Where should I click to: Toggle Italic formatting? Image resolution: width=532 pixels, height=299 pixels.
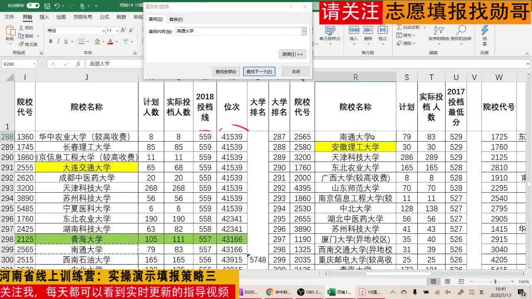[x=58, y=42]
